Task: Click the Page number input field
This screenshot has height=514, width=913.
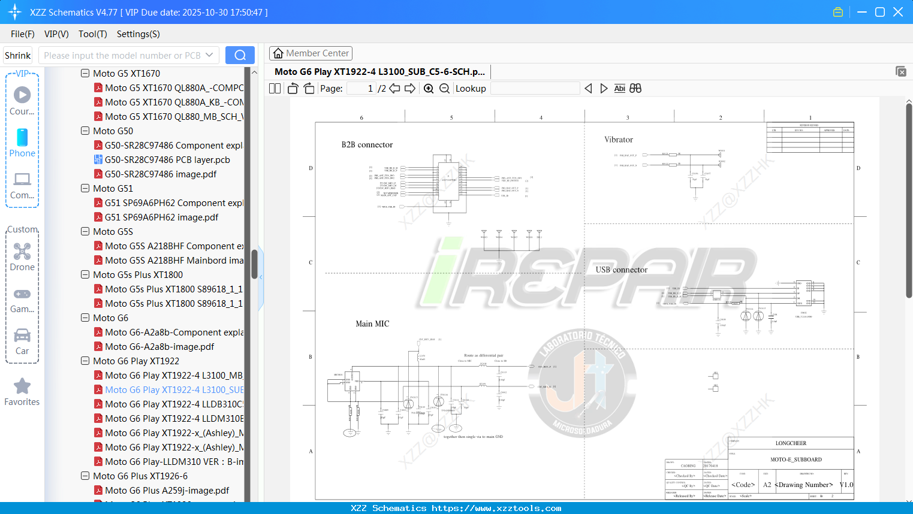Action: (x=361, y=89)
